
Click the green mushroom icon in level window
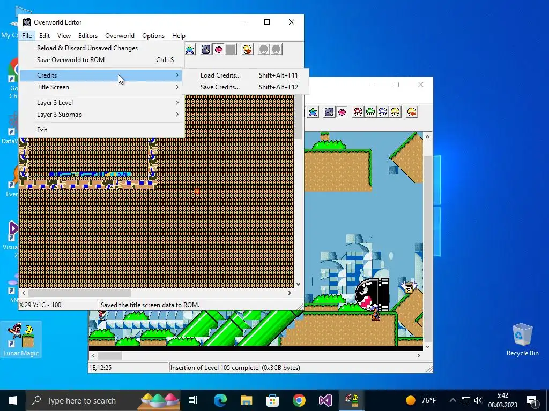[370, 112]
